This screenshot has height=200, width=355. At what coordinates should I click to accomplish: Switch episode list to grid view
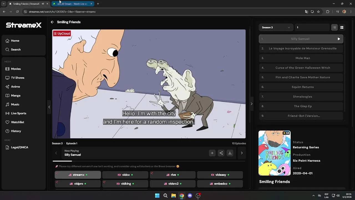click(342, 27)
